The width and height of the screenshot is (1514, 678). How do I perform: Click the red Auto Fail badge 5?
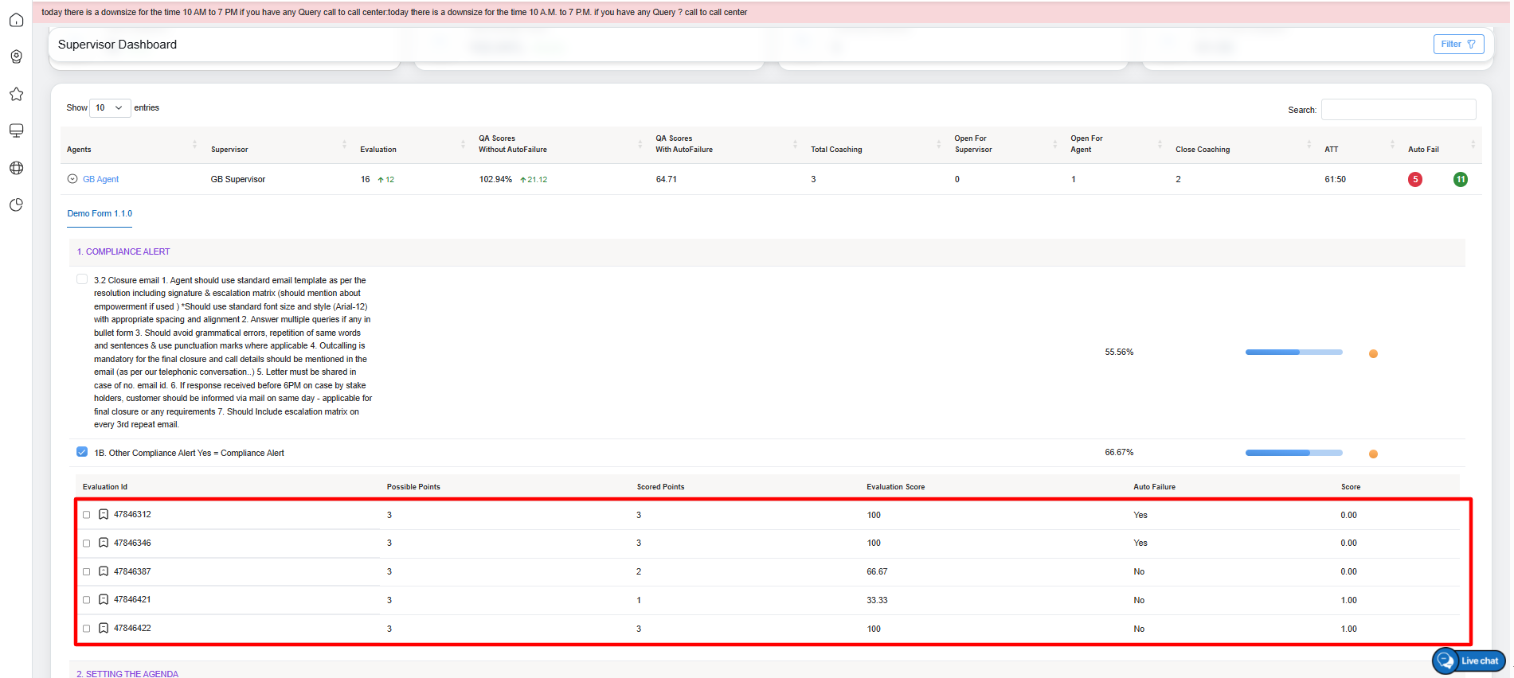[x=1414, y=180]
